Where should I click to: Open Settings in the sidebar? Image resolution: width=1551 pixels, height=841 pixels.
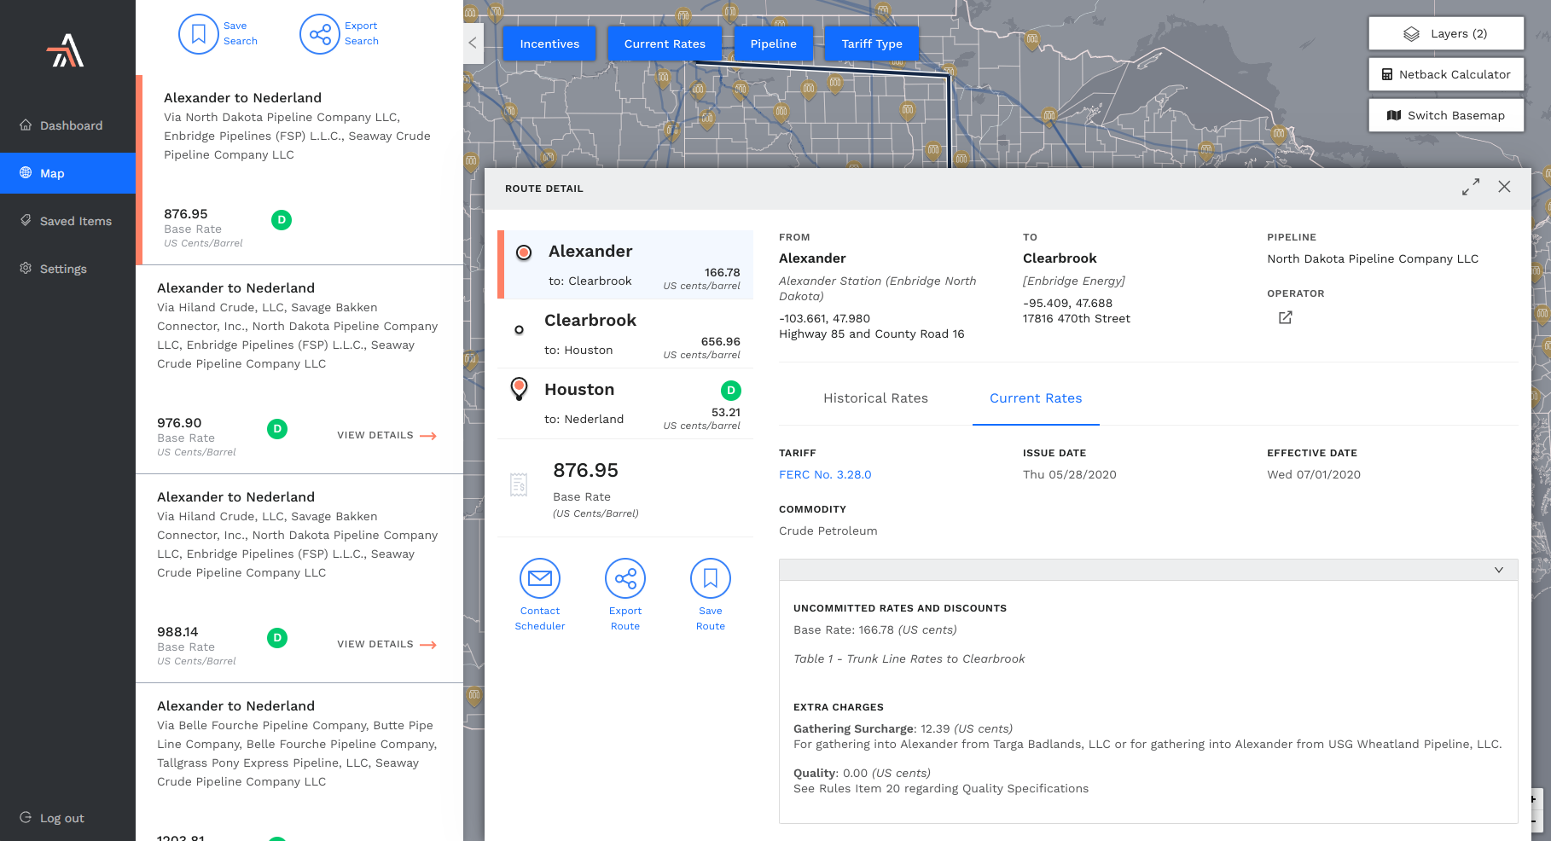67,269
